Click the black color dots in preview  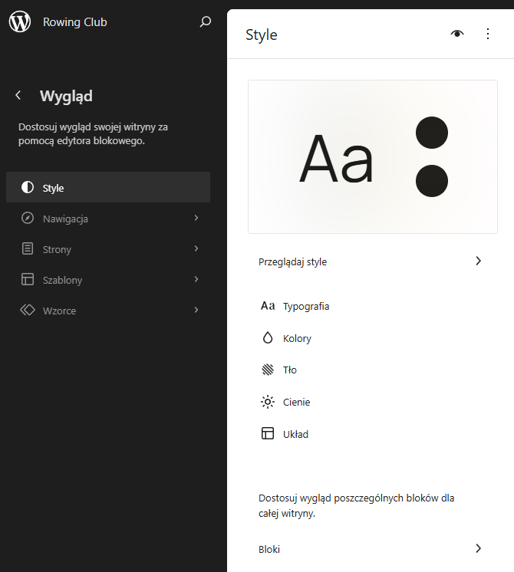432,157
